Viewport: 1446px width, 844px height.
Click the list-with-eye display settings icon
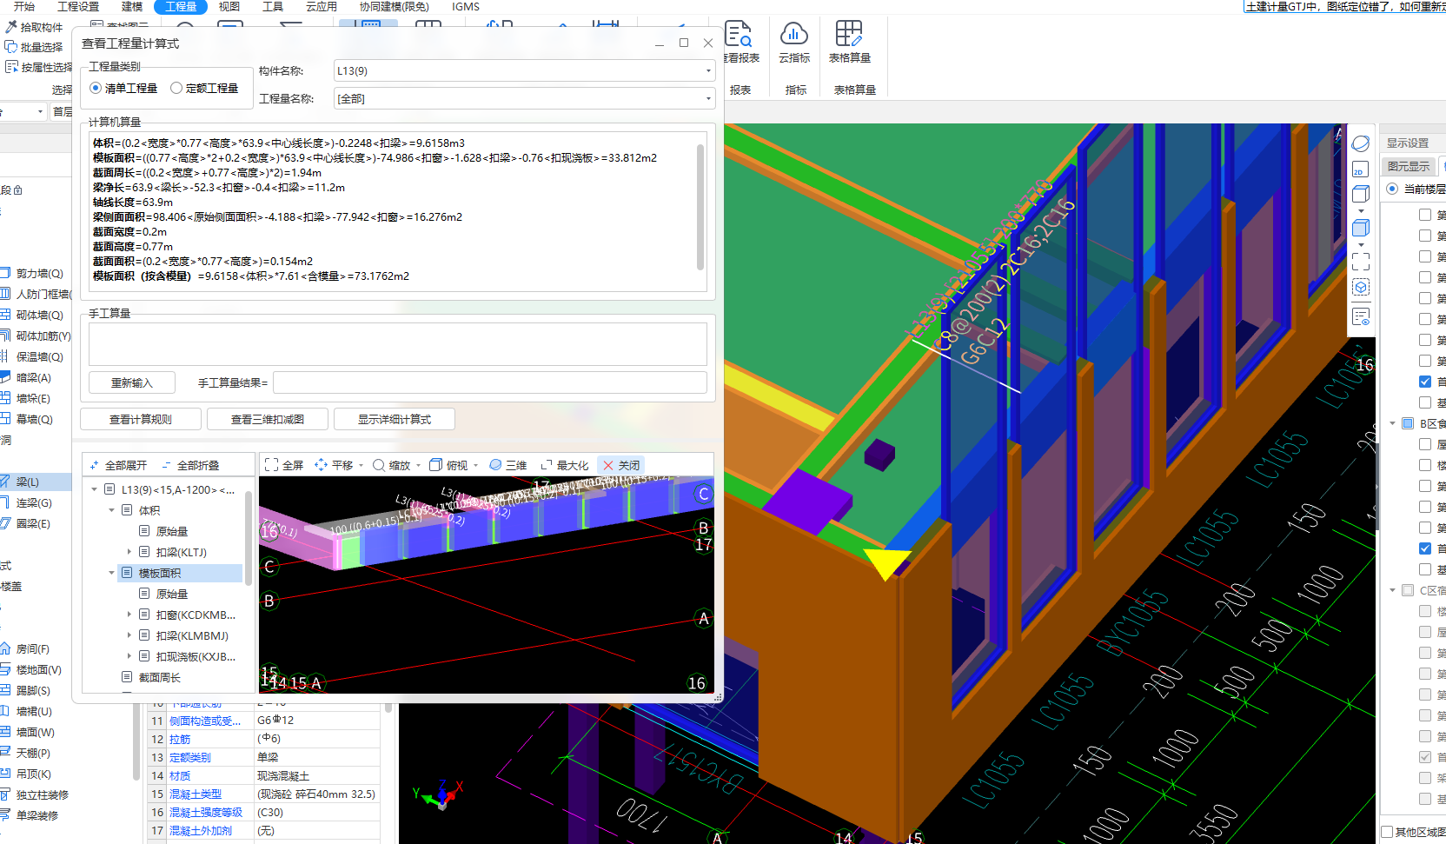[x=1361, y=317]
